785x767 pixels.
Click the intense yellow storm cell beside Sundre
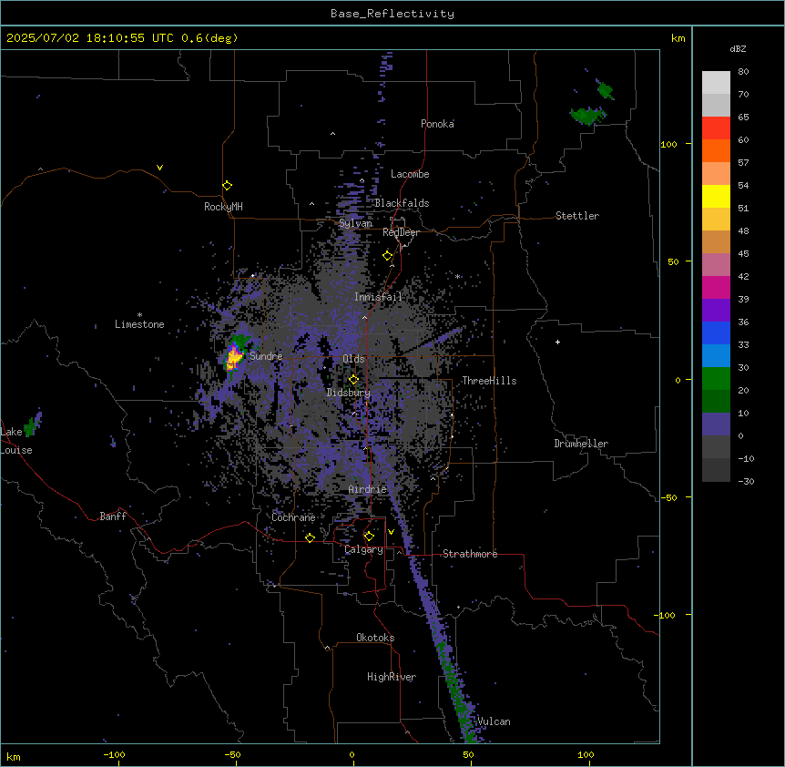click(233, 357)
